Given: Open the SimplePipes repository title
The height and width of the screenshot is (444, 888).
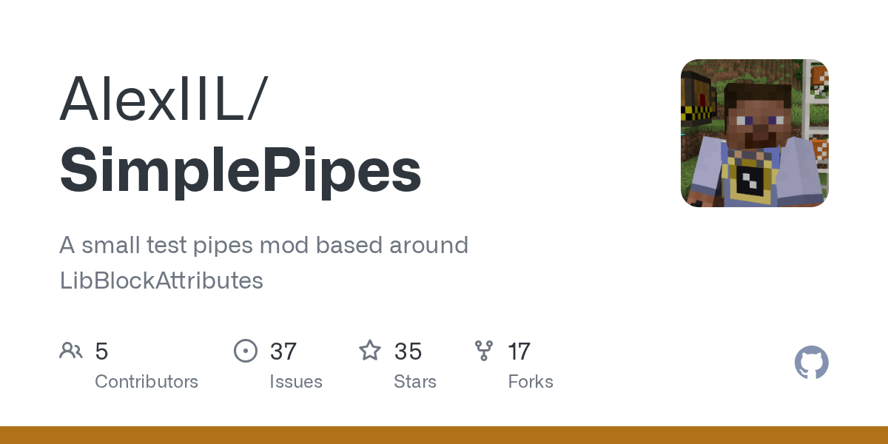Looking at the screenshot, I should (x=240, y=170).
